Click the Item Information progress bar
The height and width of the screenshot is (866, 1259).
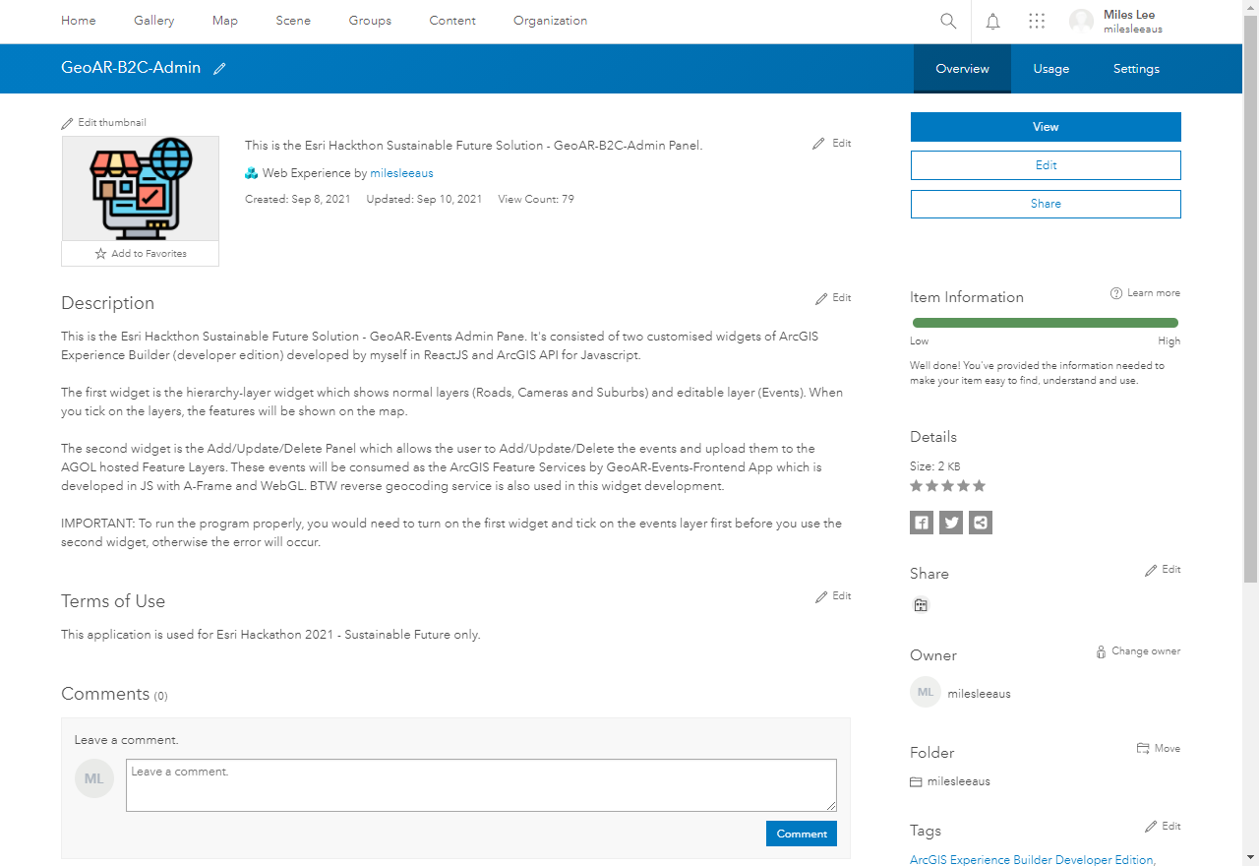click(x=1046, y=323)
